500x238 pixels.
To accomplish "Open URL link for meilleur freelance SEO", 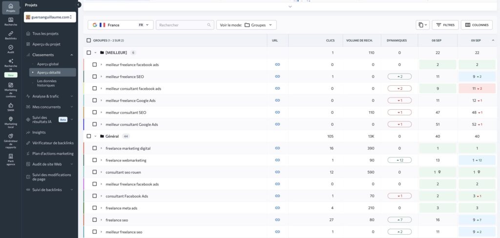I will [277, 77].
